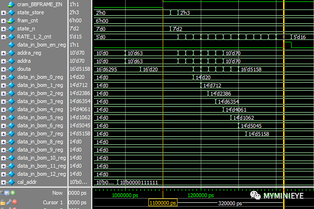Select the cram_BBFRAME_EN signal name

(x=39, y=4)
